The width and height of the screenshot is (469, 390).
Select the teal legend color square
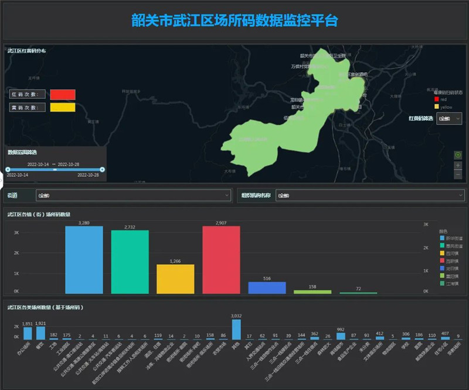(x=441, y=246)
